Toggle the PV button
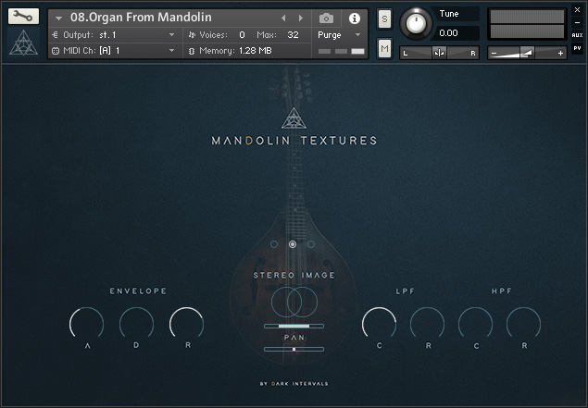This screenshot has height=408, width=588. [578, 48]
